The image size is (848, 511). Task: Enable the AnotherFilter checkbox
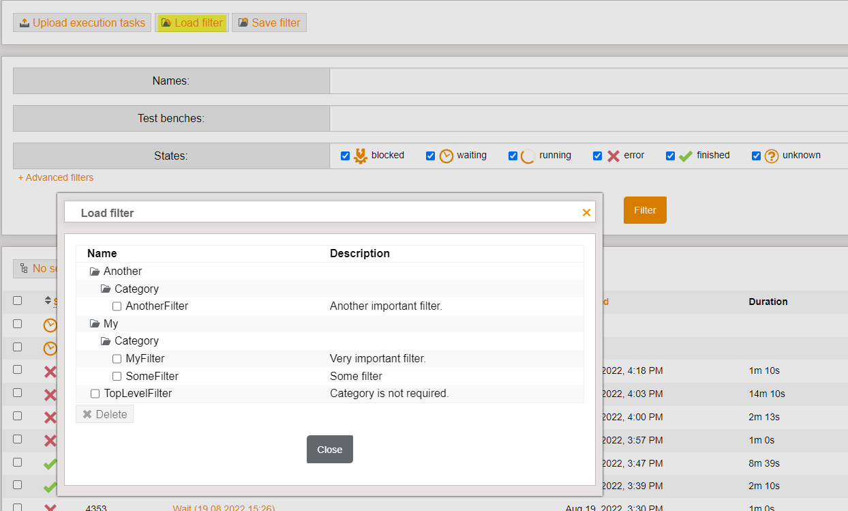point(117,306)
